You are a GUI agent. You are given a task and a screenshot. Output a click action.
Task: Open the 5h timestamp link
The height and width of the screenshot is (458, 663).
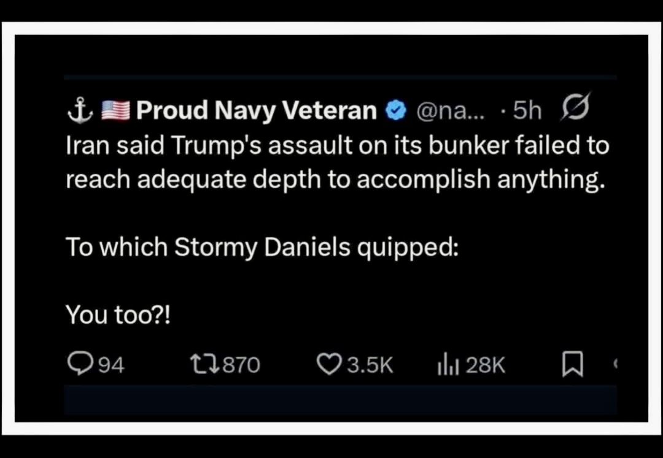pyautogui.click(x=527, y=110)
